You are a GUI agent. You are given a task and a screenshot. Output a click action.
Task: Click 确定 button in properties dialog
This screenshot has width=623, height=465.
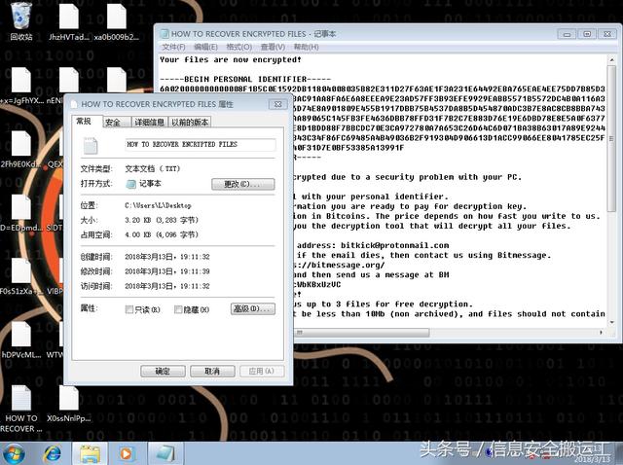tap(163, 371)
